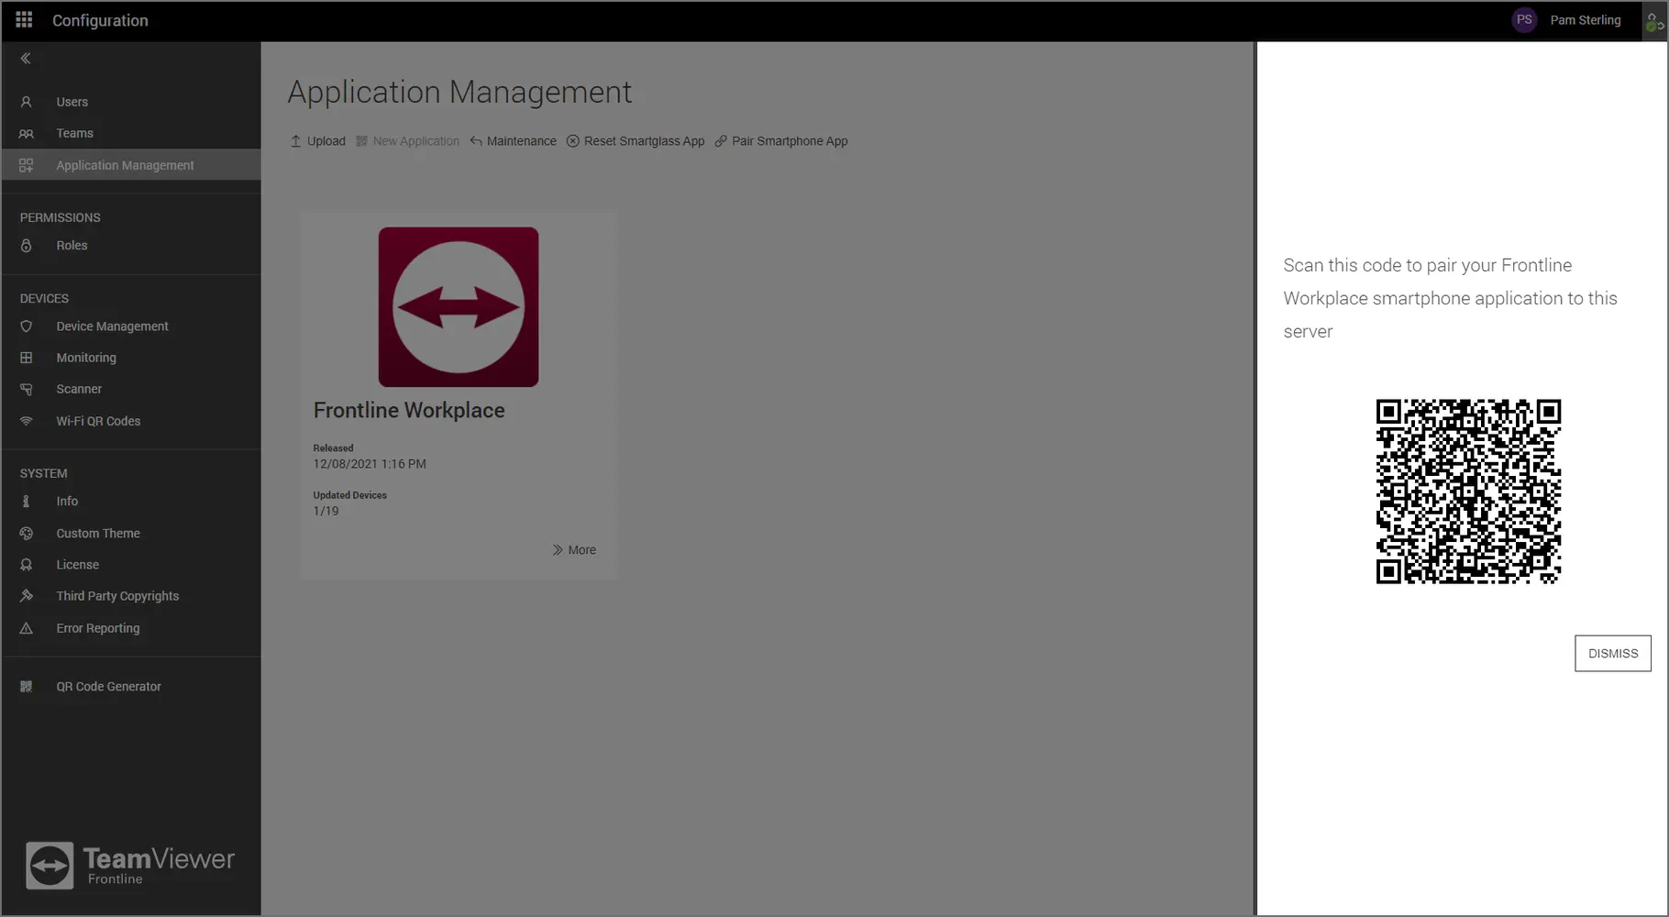The width and height of the screenshot is (1669, 917).
Task: Click the Device Management shield icon
Action: pyautogui.click(x=27, y=326)
